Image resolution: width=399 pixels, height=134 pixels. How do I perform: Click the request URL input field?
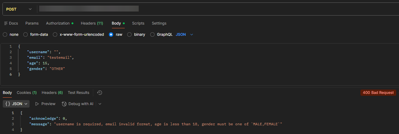[218, 9]
